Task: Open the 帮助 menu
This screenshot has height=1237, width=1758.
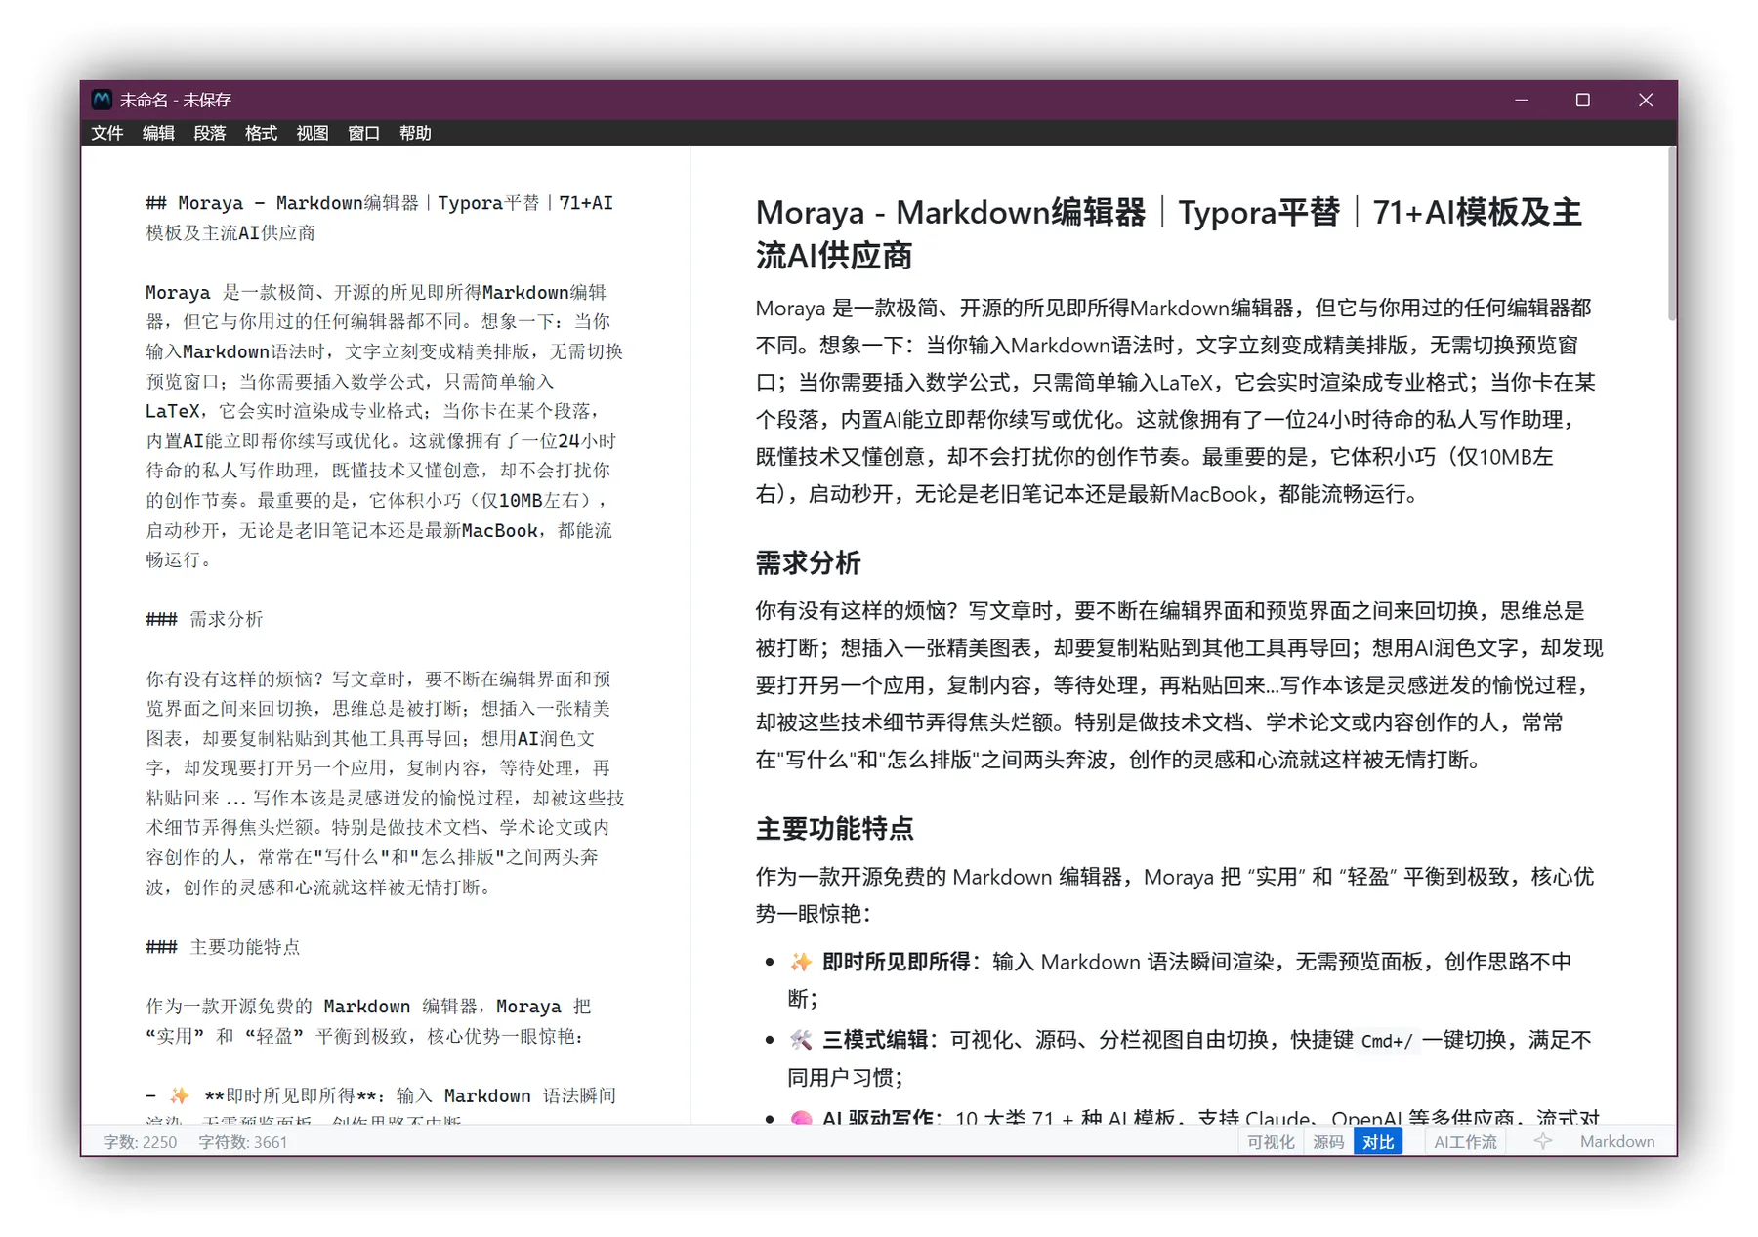Action: (x=412, y=134)
